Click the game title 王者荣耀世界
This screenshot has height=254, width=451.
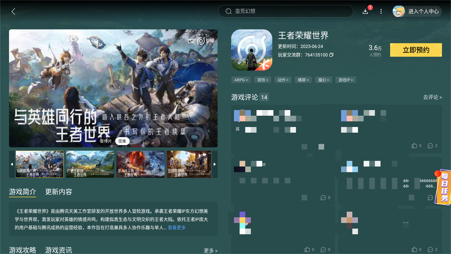pyautogui.click(x=303, y=35)
